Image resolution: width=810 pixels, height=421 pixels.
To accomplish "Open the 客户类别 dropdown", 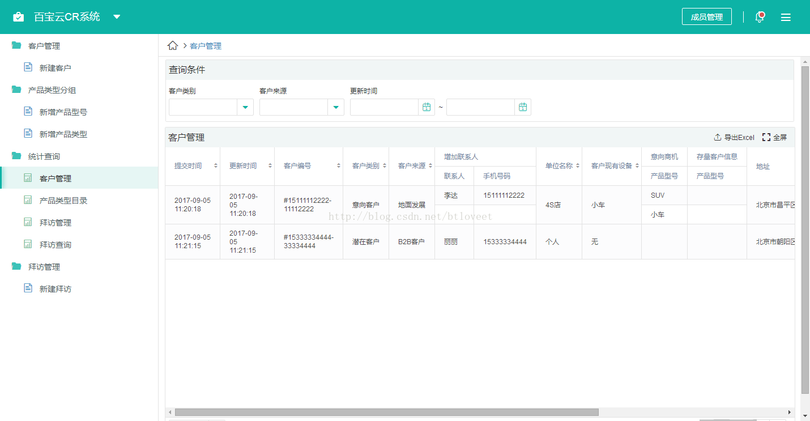I will click(x=245, y=107).
